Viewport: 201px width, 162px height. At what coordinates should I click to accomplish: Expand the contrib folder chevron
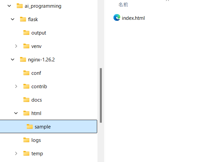pos(16,87)
